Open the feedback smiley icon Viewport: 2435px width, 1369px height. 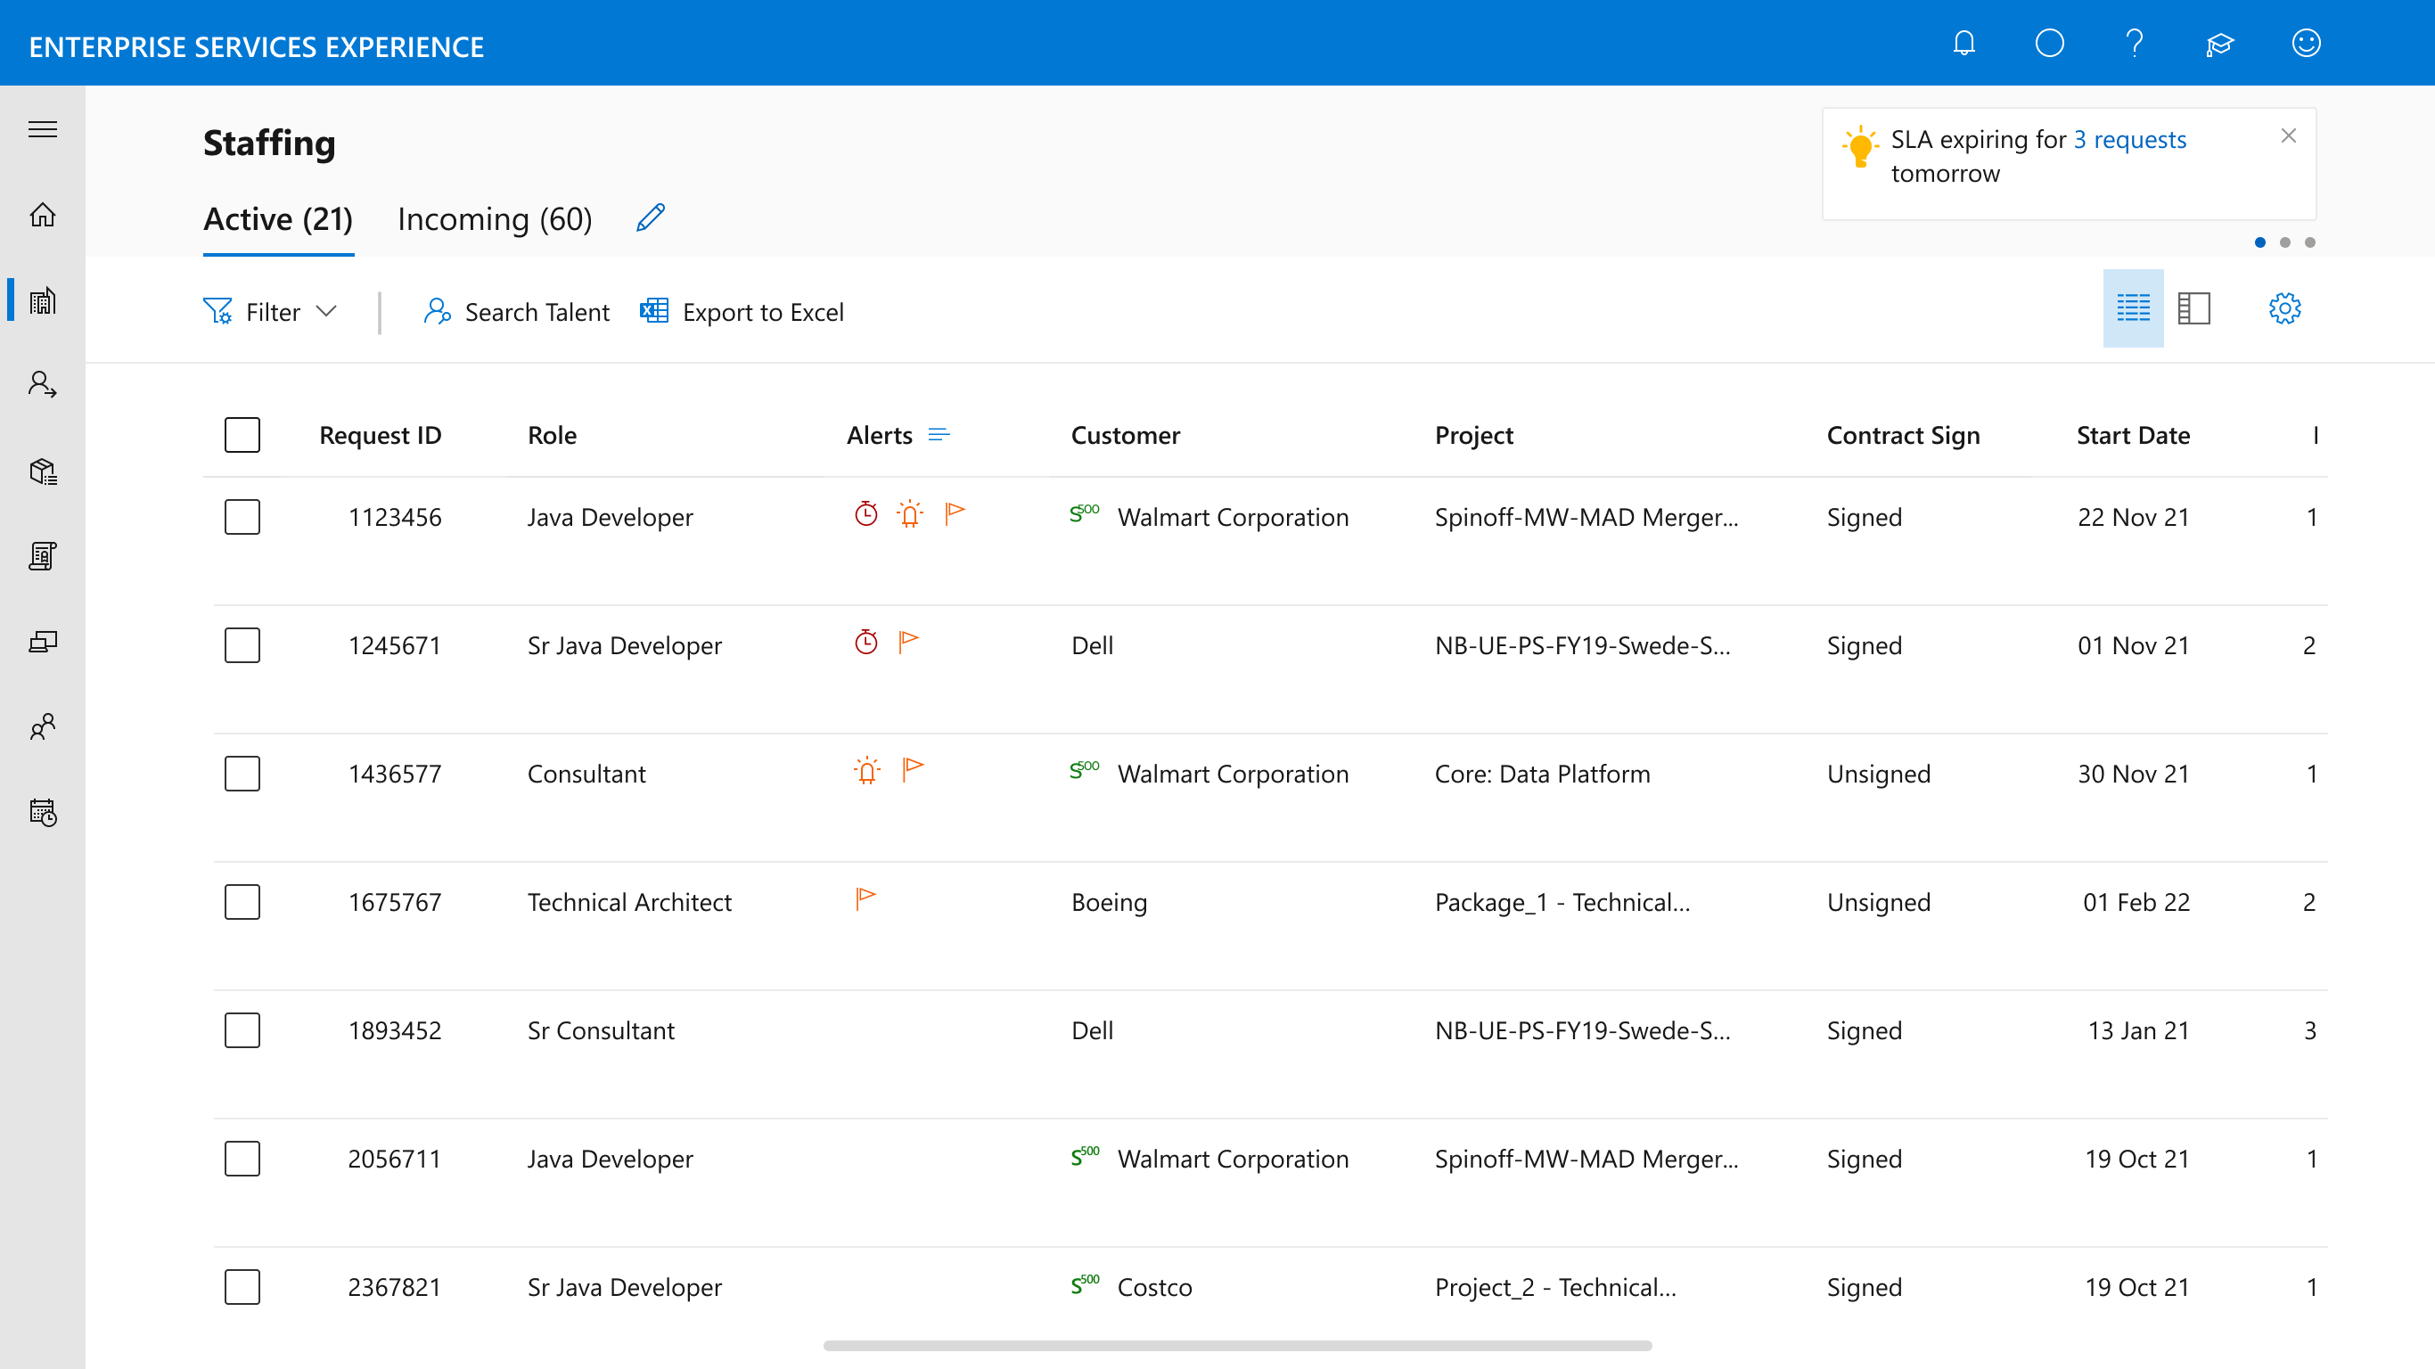2307,44
